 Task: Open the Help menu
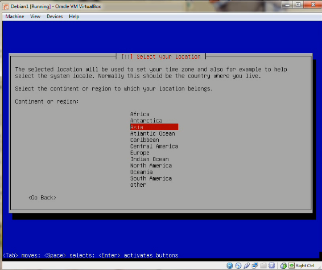point(74,17)
